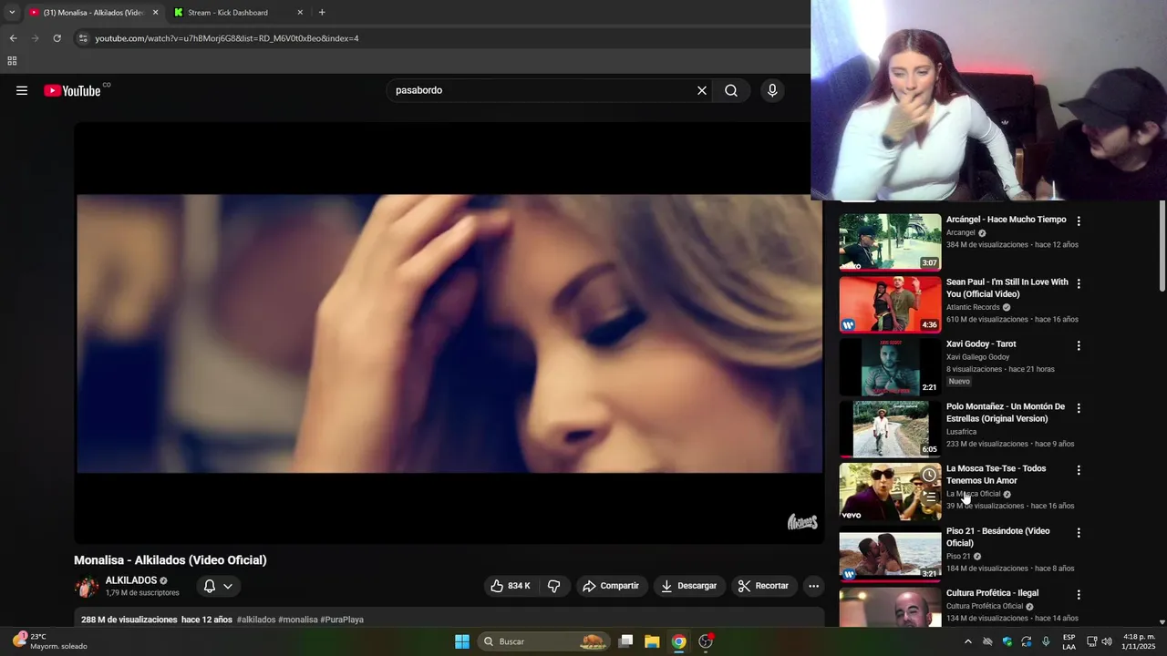Image resolution: width=1167 pixels, height=656 pixels.
Task: Open the YouTube guide hamburger menu
Action: pyautogui.click(x=22, y=90)
